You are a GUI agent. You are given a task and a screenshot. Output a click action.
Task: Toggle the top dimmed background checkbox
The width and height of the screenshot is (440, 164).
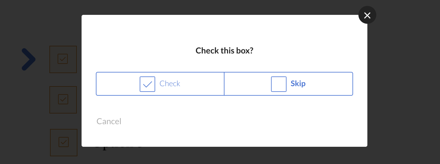(x=63, y=59)
